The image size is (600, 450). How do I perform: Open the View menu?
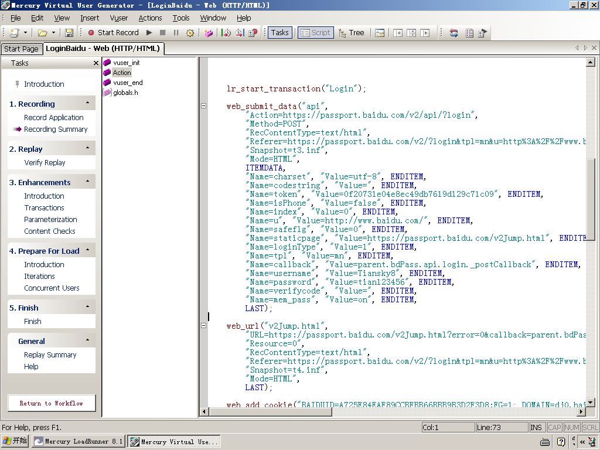pos(62,18)
